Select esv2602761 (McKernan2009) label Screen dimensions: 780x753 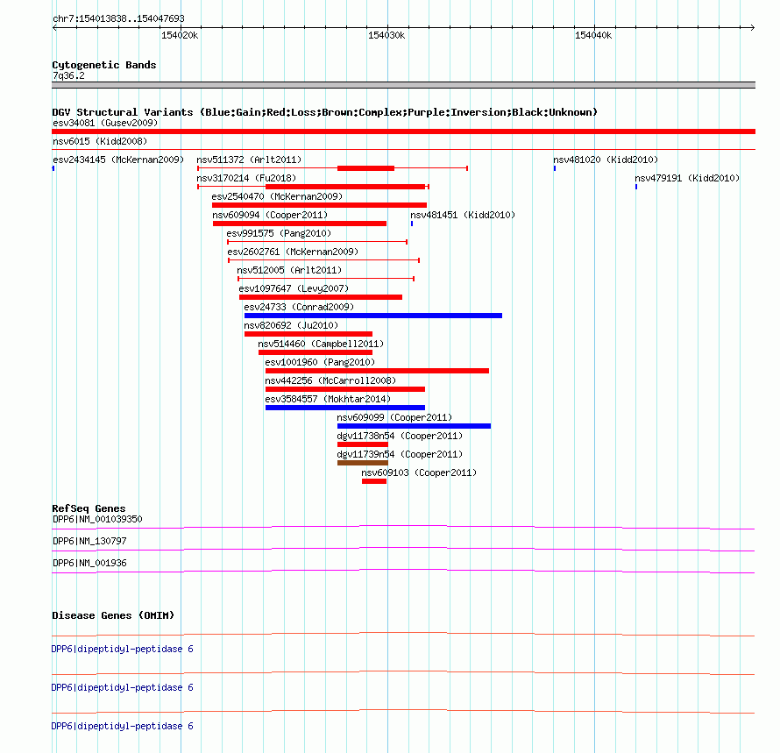pos(293,252)
